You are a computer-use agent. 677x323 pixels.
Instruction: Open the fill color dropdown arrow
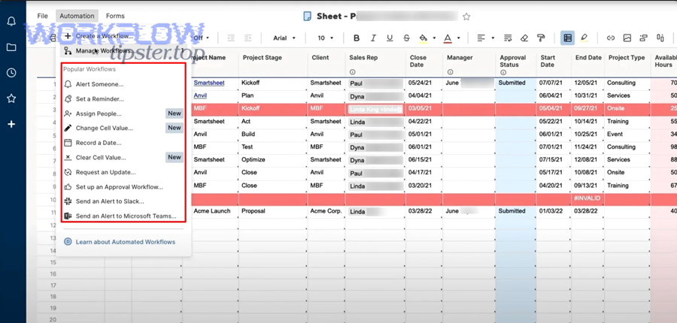(434, 38)
